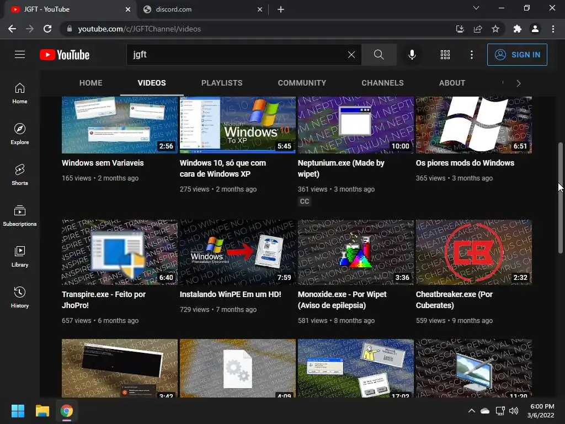Open Library in the sidebar
The height and width of the screenshot is (424, 565).
click(20, 256)
